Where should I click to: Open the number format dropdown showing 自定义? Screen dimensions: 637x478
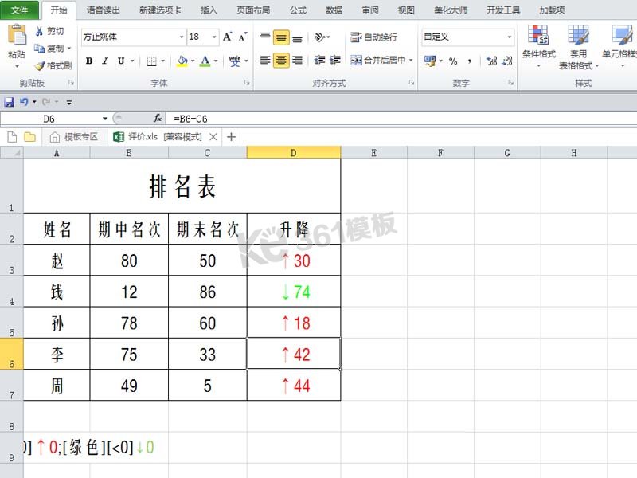coord(509,37)
